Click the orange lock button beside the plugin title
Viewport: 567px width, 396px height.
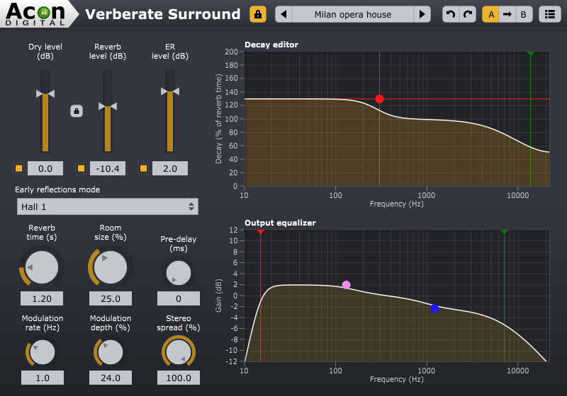(x=258, y=14)
